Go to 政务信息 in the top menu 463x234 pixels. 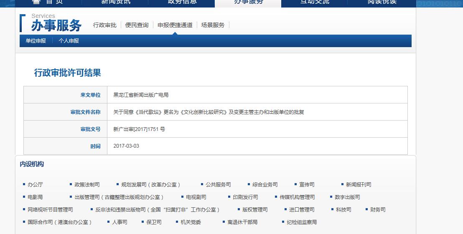182,2
